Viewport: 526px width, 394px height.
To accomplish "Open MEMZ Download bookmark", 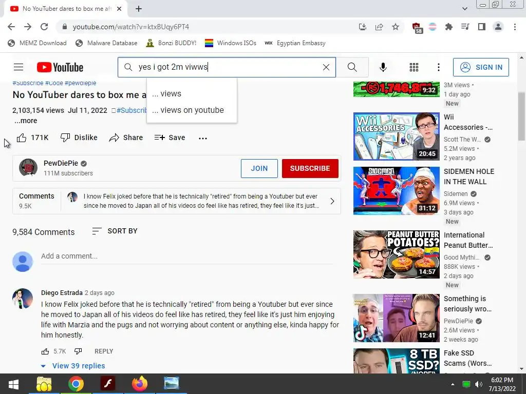I will tap(37, 43).
